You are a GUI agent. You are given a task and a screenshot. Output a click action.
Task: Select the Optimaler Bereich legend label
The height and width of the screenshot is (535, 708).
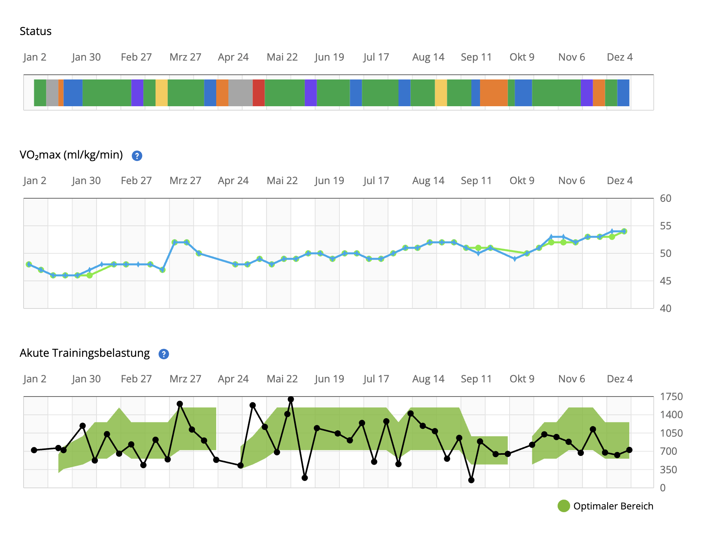tap(613, 506)
